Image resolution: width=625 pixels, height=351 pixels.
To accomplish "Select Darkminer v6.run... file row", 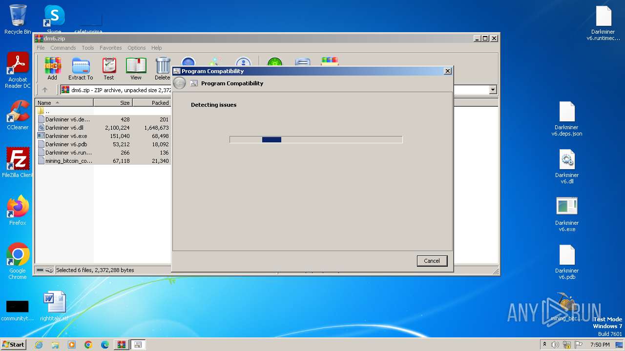I will [x=104, y=153].
